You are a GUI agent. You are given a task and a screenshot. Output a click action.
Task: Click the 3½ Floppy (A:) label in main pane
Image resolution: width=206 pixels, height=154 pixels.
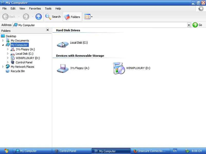coord(80,68)
